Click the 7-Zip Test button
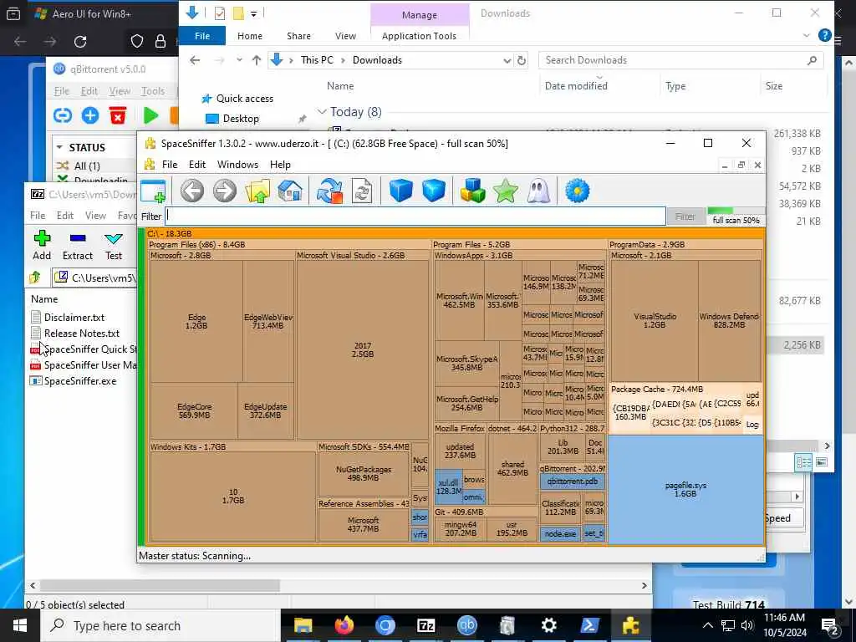 114,245
